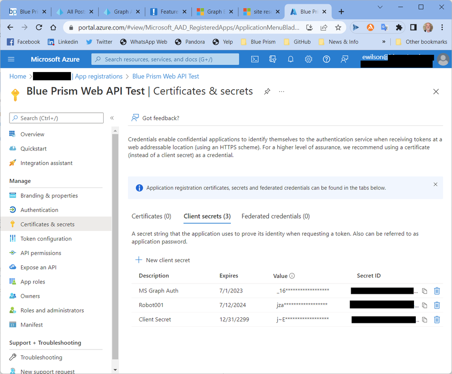Viewport: 452px width, 374px height.
Task: Delete the Client Secret entry
Action: click(437, 320)
